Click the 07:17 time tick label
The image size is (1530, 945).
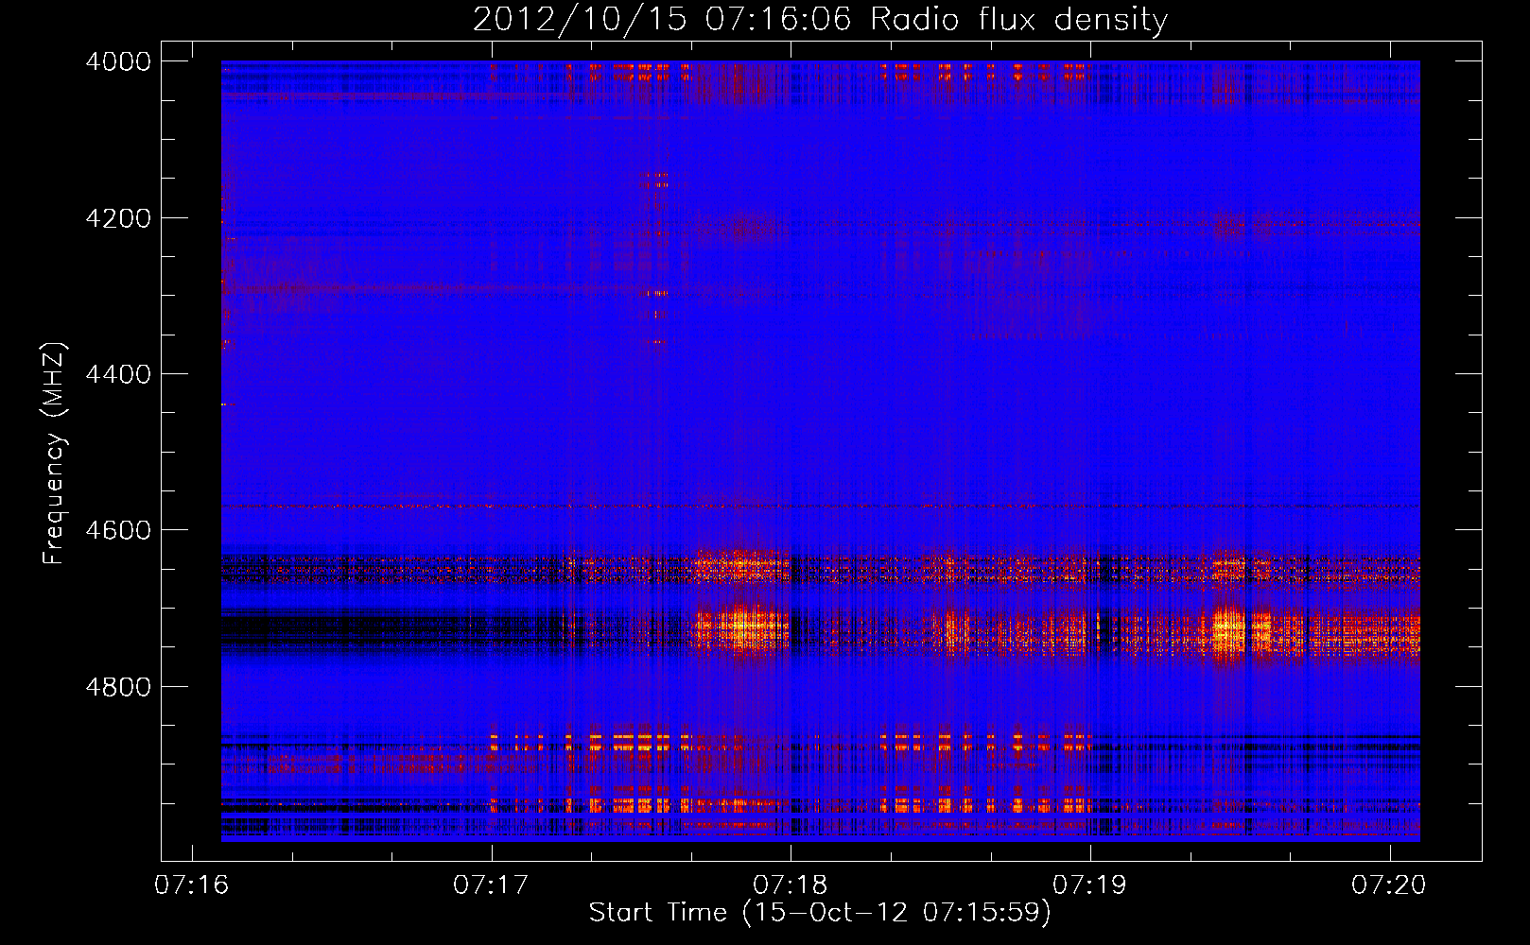[491, 885]
